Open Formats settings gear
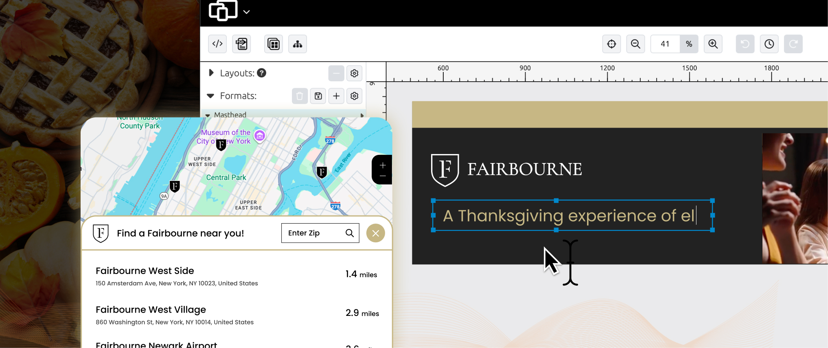 coord(354,96)
